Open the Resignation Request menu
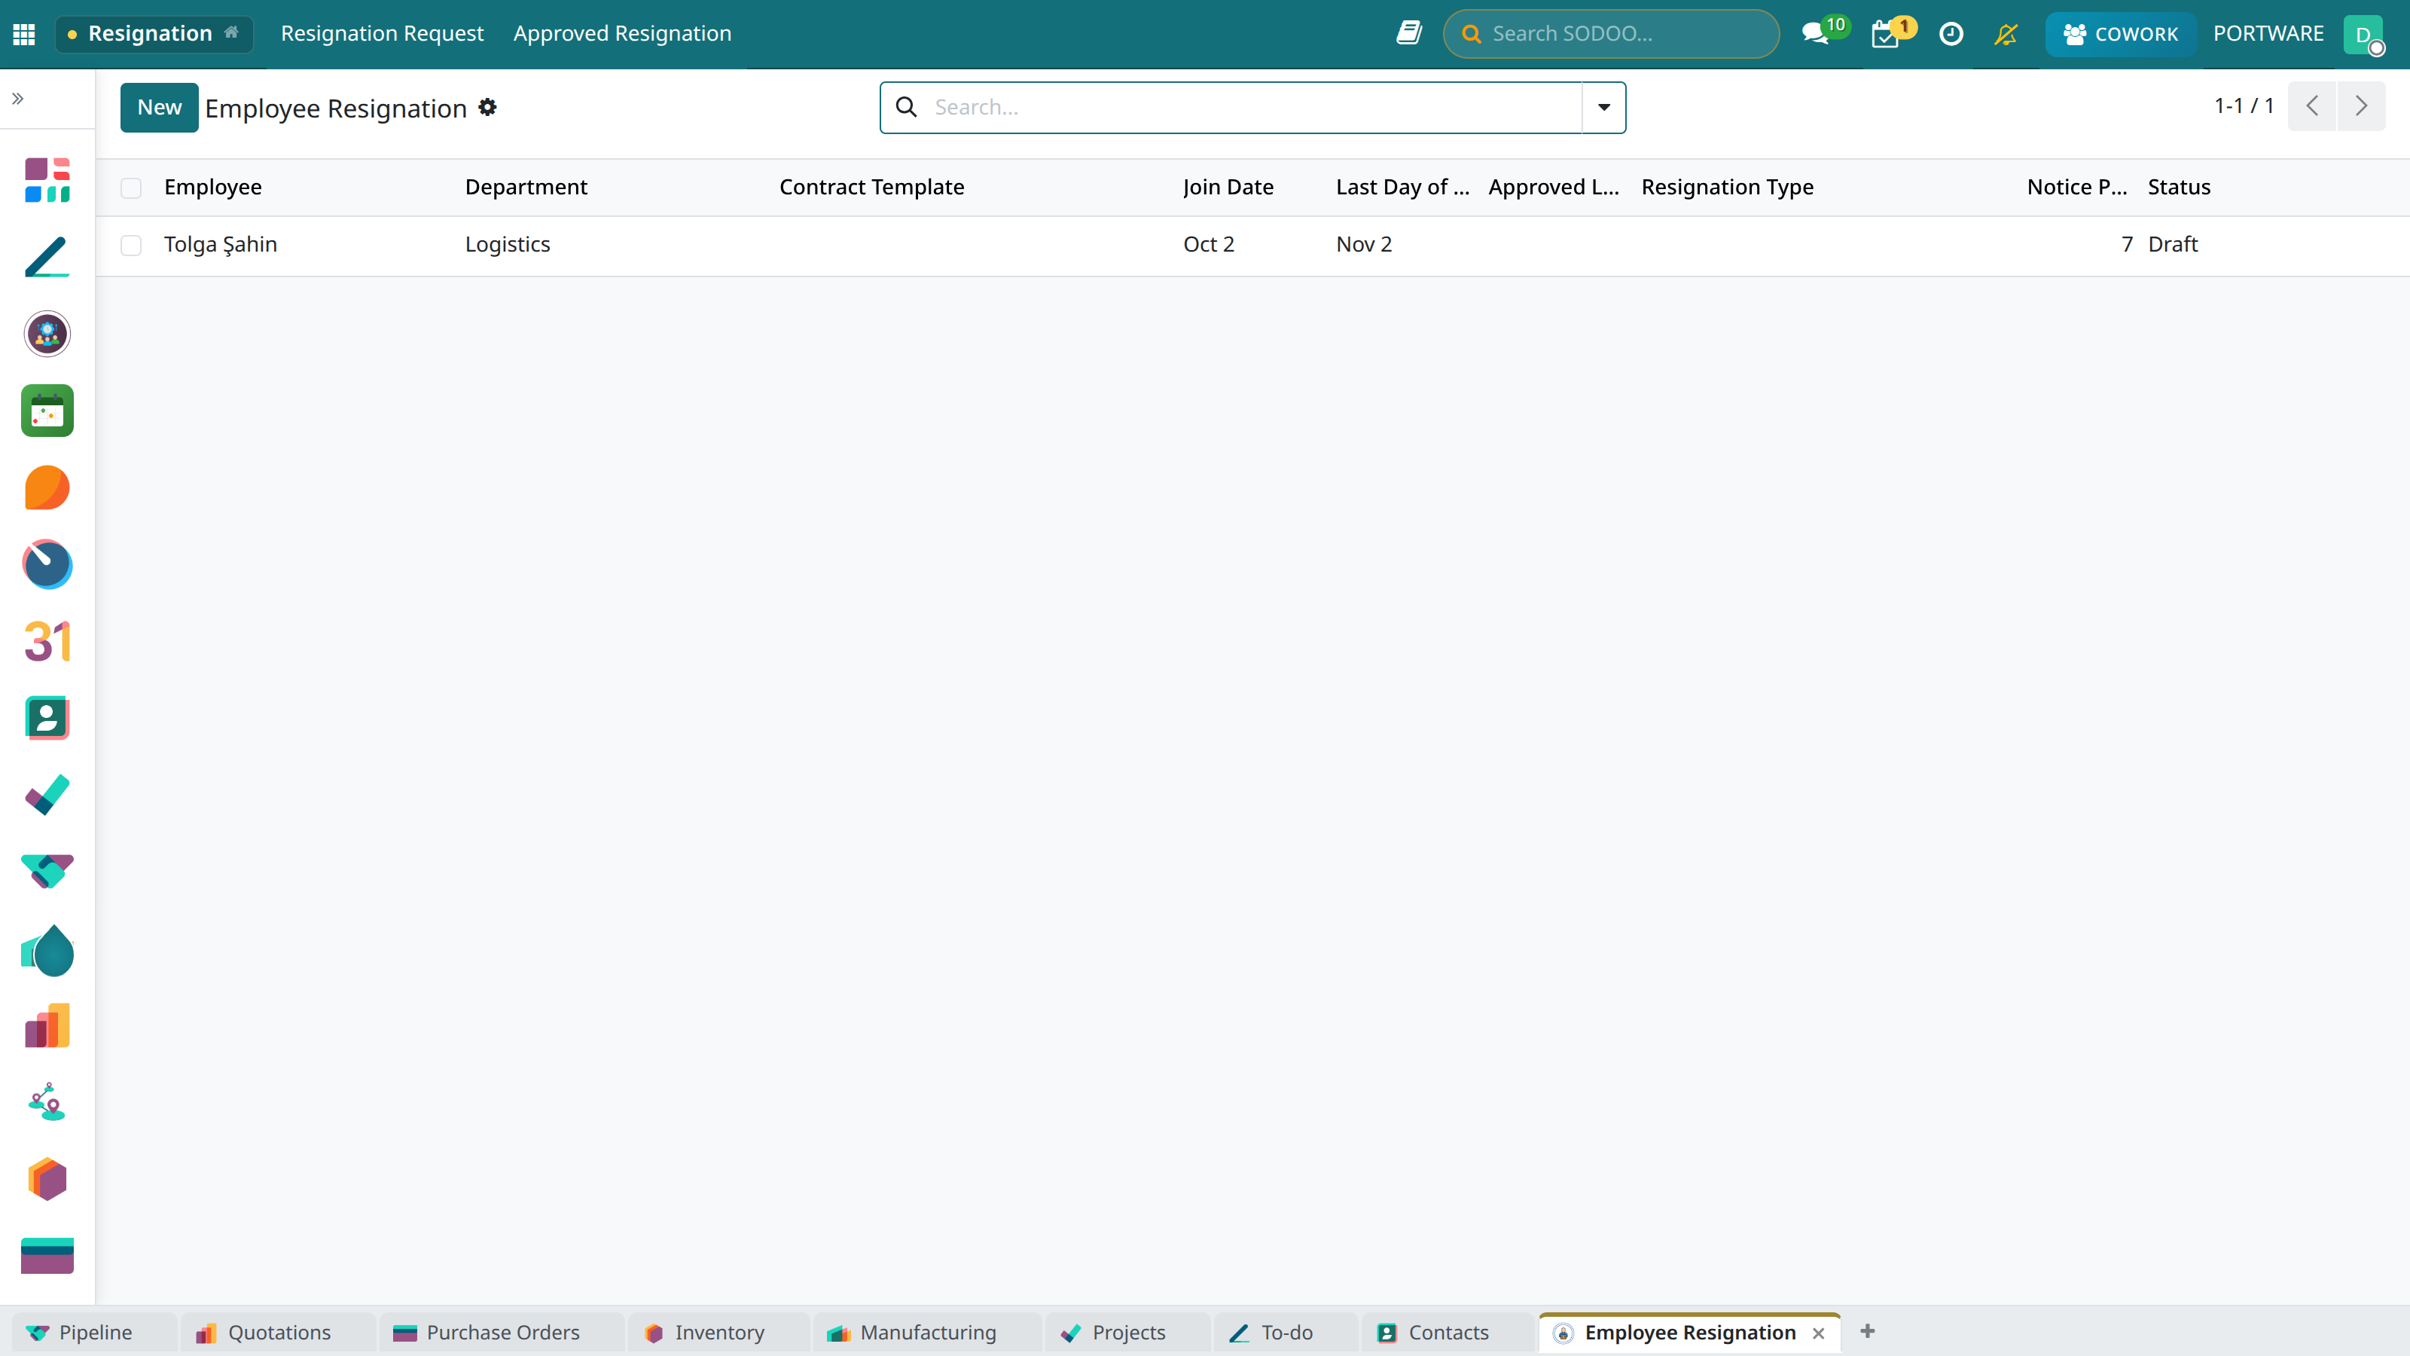Screen dimensions: 2410x1356 coord(382,34)
